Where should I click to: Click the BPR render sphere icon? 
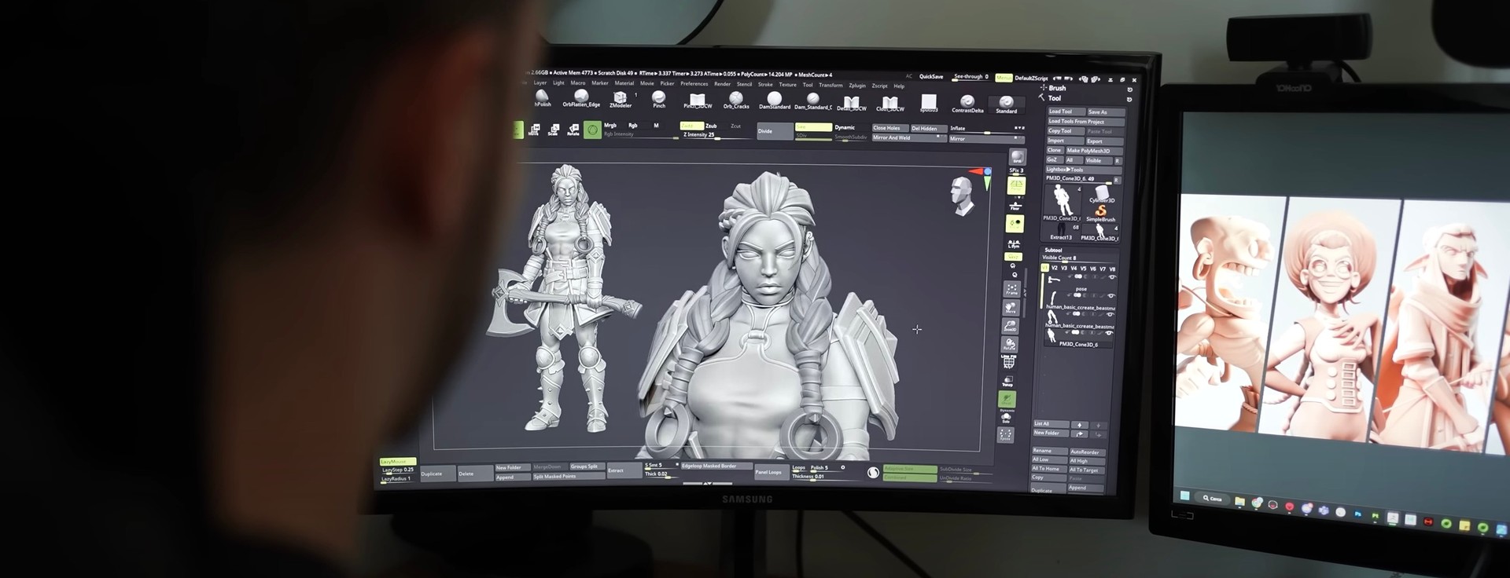(x=1017, y=157)
